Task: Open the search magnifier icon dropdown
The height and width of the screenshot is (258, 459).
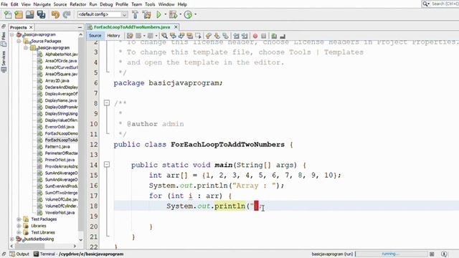Action: (x=426, y=4)
